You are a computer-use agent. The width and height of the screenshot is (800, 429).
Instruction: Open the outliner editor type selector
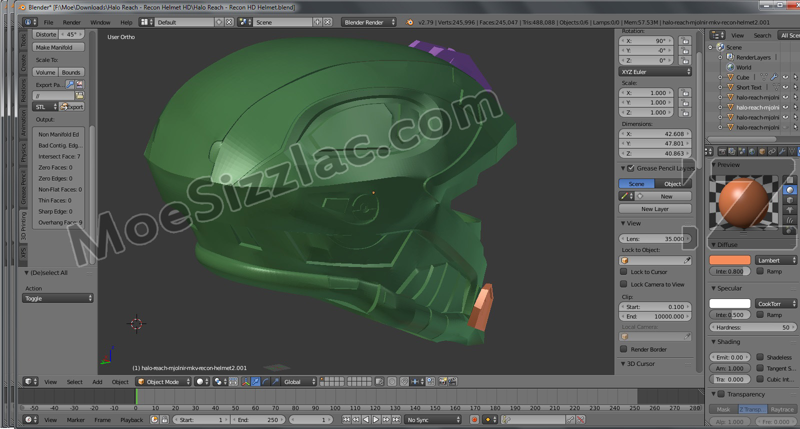point(717,35)
